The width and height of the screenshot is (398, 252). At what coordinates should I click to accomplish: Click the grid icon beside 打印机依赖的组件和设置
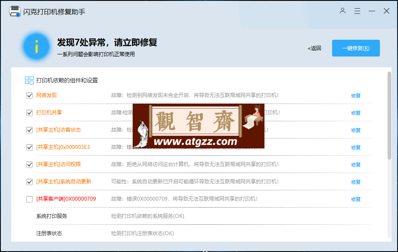pyautogui.click(x=29, y=80)
